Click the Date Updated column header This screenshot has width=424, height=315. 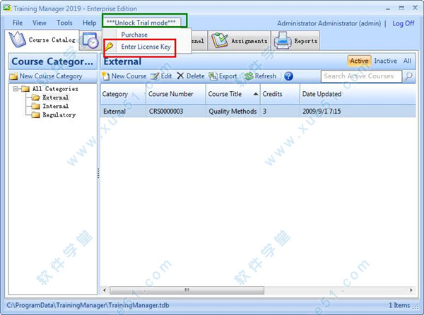(x=358, y=94)
